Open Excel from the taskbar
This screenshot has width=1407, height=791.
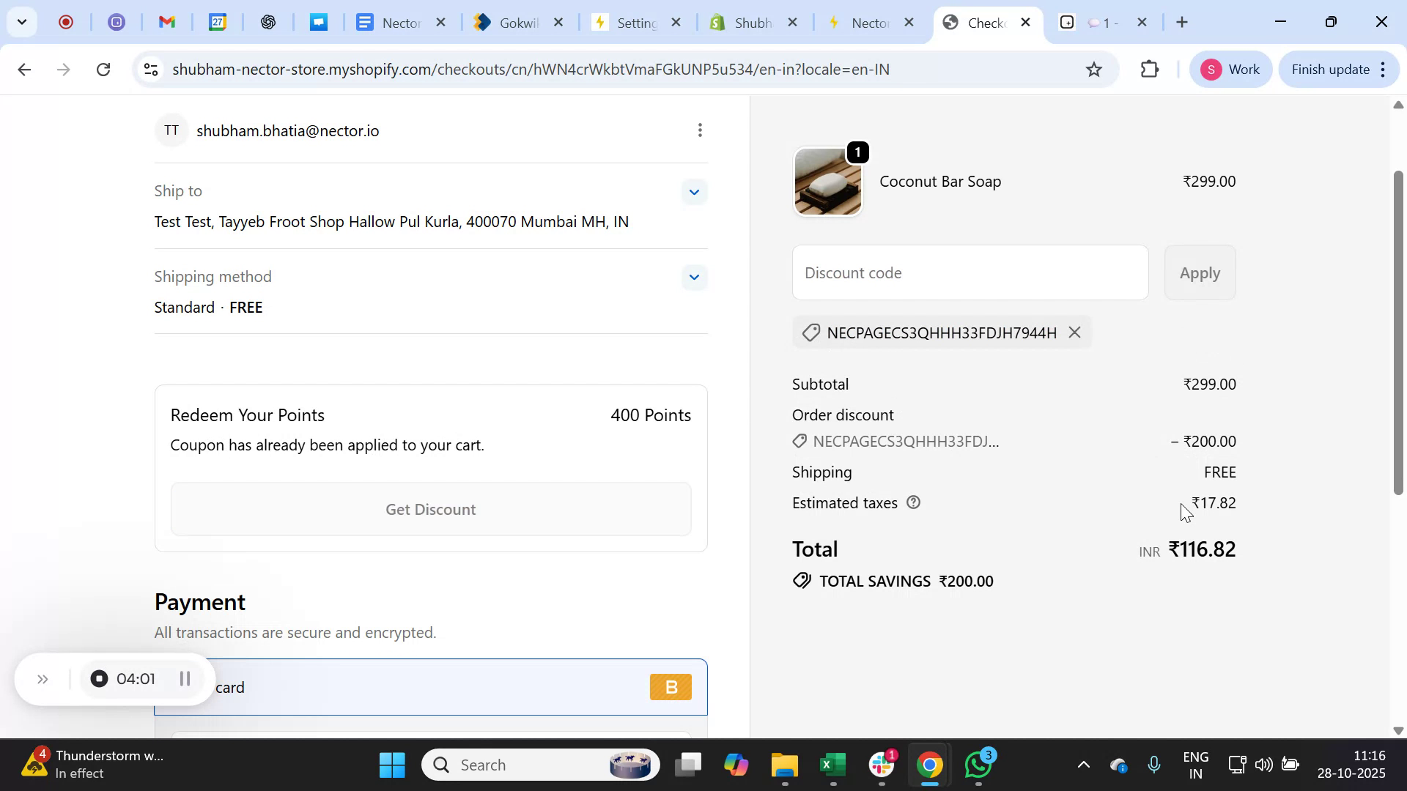832,764
